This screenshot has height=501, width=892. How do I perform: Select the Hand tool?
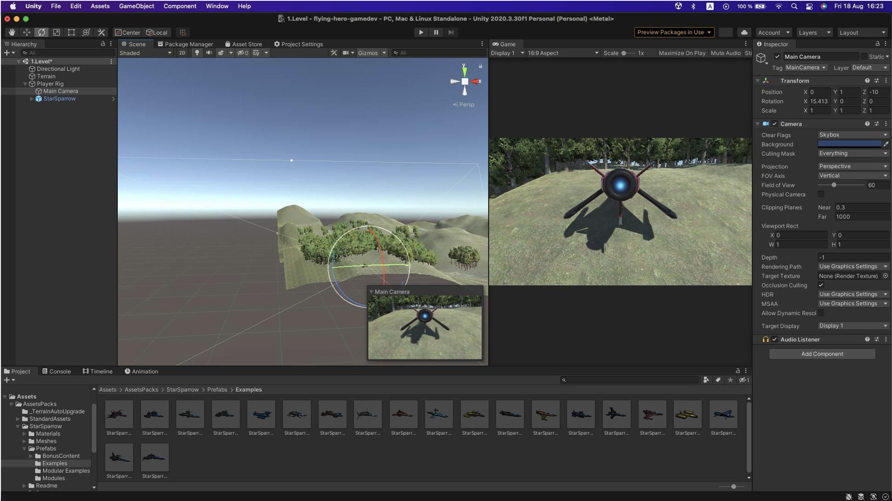(x=12, y=32)
